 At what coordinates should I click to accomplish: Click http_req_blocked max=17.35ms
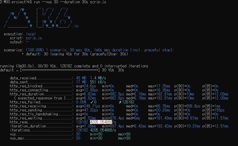pos(159,86)
